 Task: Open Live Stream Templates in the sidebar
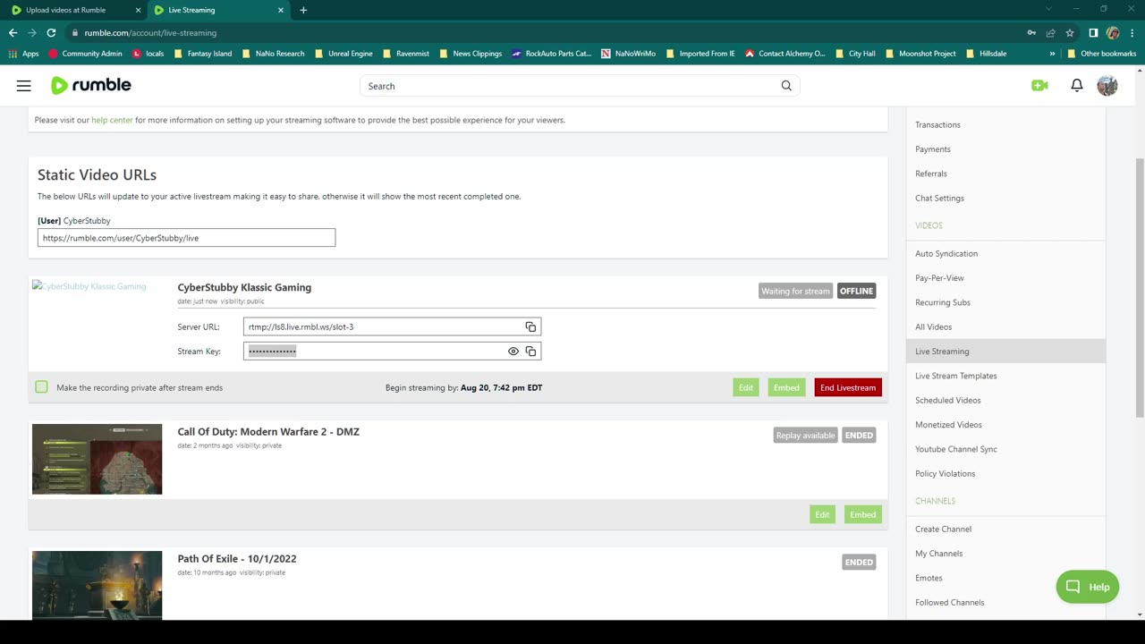955,376
